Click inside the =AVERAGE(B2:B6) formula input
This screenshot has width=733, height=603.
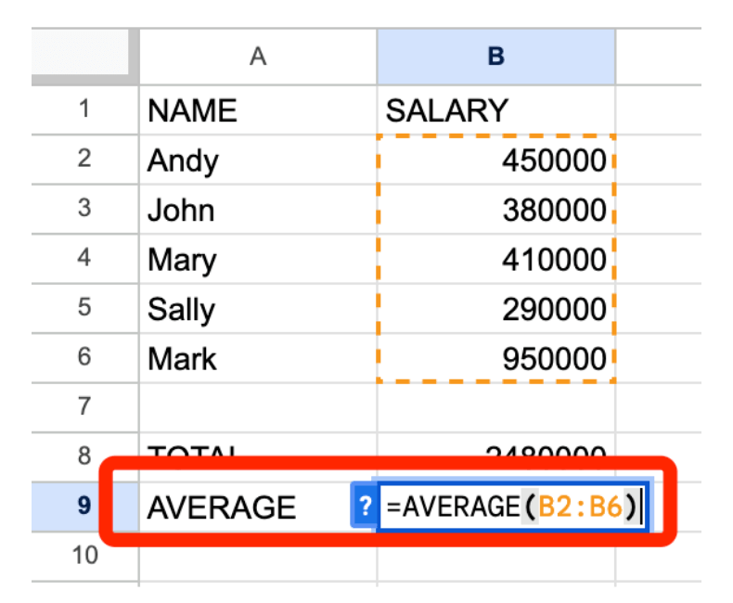[513, 507]
